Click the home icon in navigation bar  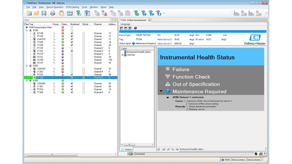[158, 149]
